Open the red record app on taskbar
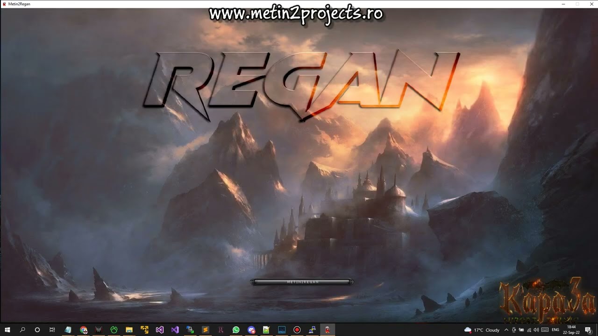 (x=297, y=330)
